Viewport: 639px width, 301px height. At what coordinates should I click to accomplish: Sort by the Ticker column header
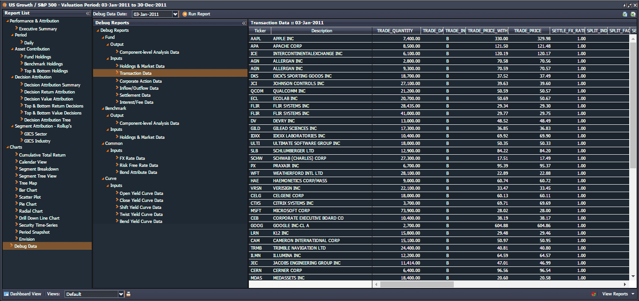(260, 31)
